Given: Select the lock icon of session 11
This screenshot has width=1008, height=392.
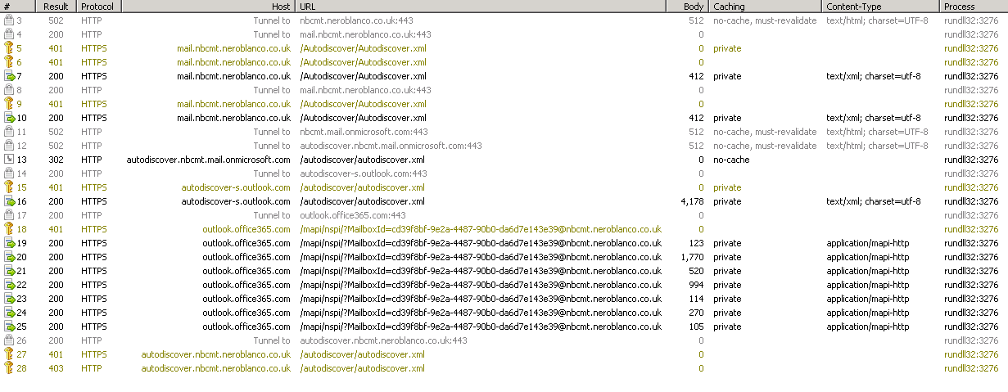Looking at the screenshot, I should point(9,132).
